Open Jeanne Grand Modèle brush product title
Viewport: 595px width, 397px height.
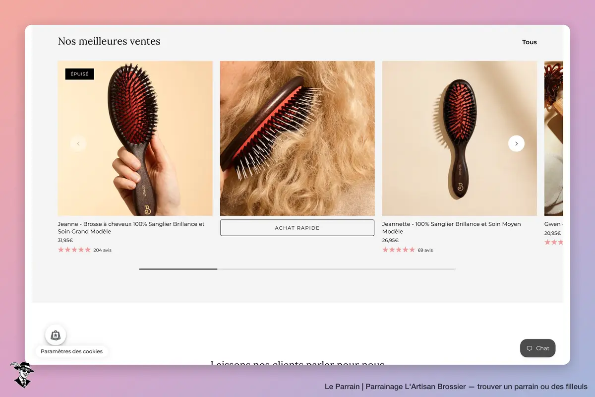(131, 228)
